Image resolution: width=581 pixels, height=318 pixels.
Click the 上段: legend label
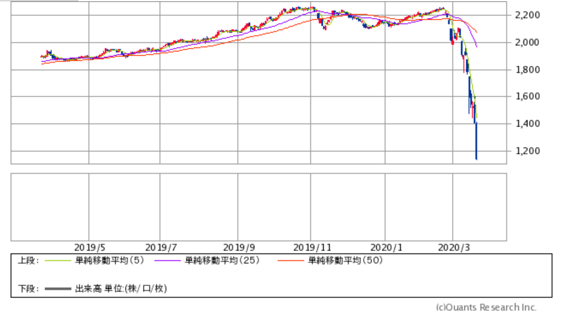28,260
